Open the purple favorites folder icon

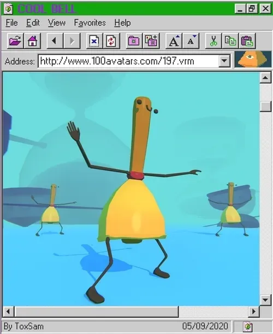[x=134, y=40]
